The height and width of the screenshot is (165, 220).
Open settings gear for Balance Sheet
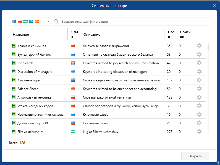click(x=199, y=89)
